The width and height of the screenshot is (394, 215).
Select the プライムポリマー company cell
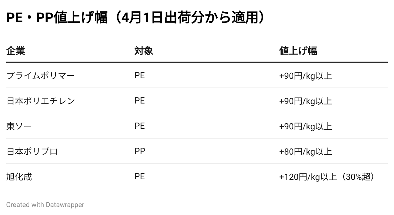40,75
